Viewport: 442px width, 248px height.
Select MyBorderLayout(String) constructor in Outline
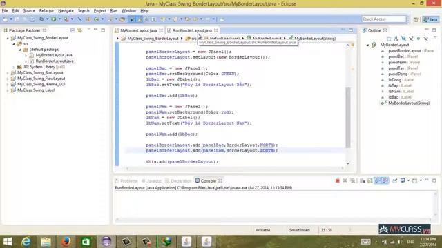(409, 103)
